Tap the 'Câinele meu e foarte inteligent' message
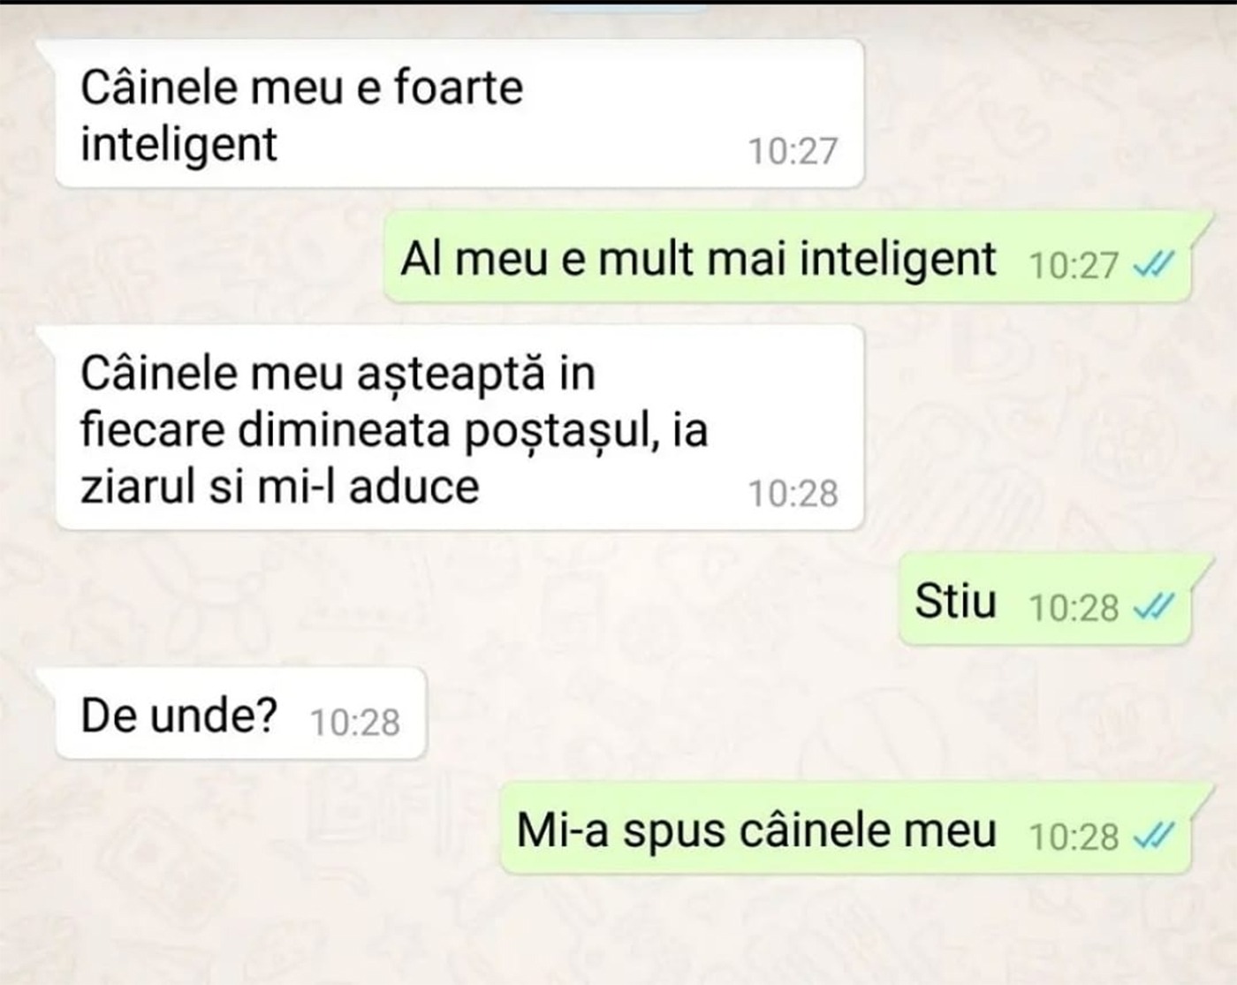Image resolution: width=1237 pixels, height=985 pixels. point(459,114)
